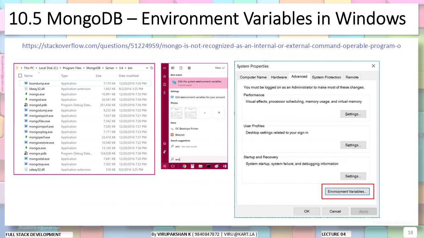This screenshot has height=238, width=424.
Task: Sort files by Name column header
Action: click(28, 76)
